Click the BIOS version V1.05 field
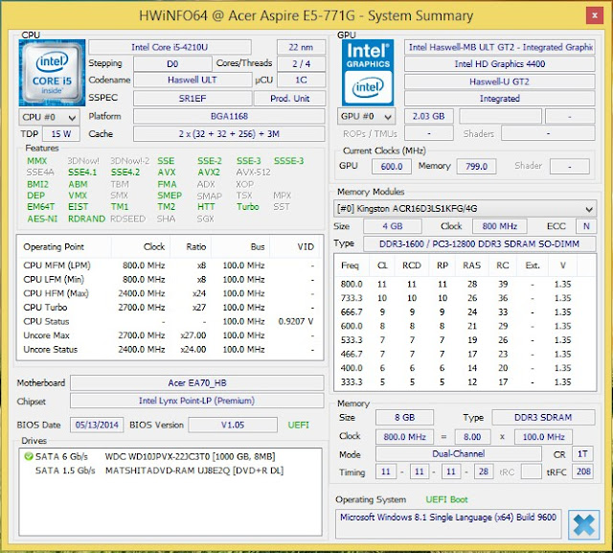 [233, 426]
